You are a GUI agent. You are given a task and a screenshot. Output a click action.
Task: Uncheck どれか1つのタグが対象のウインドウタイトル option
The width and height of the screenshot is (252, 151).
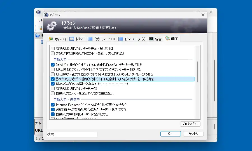click(x=53, y=79)
